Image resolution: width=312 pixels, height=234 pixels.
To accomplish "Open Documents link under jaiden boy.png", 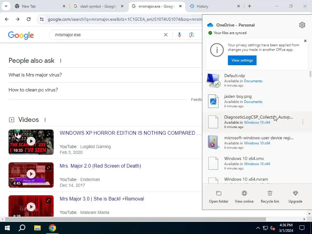I will [253, 102].
